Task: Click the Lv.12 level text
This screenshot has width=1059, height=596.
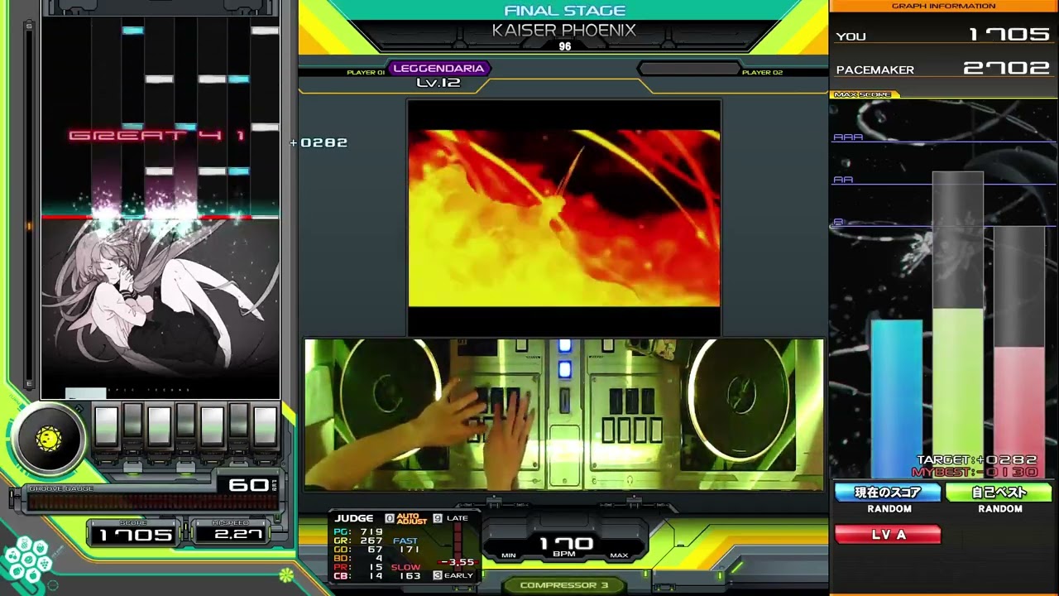Action: (x=438, y=83)
